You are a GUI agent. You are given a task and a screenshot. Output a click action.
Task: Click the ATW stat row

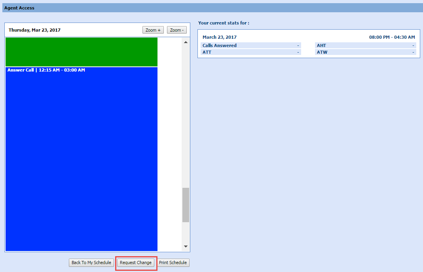click(x=365, y=52)
